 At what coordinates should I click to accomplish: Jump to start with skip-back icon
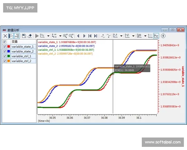click(90, 36)
